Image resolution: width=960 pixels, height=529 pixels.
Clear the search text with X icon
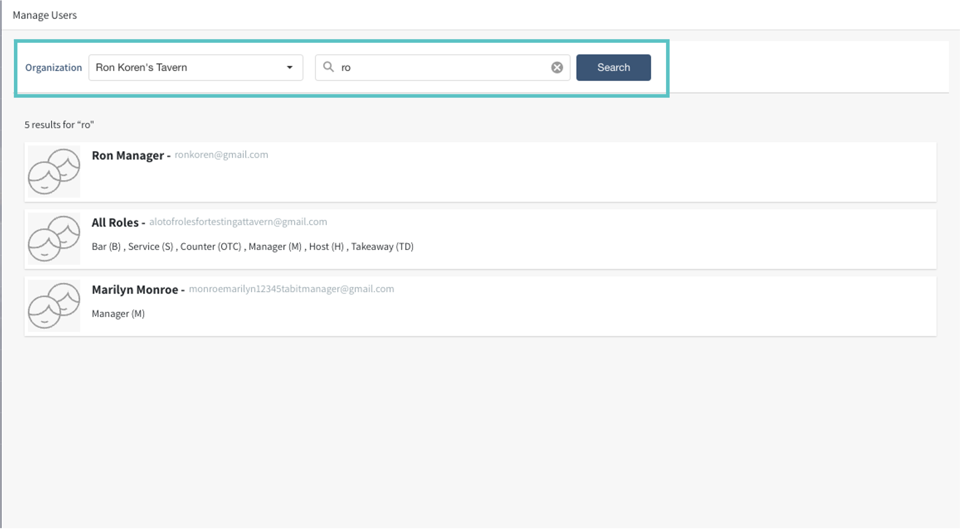click(557, 67)
